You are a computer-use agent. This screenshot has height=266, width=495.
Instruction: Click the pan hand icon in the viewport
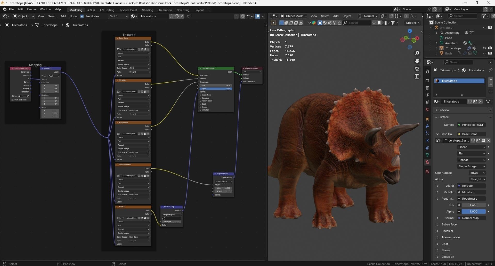pos(417,61)
